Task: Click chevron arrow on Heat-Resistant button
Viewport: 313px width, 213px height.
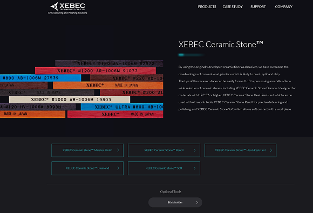Action: tap(271, 151)
